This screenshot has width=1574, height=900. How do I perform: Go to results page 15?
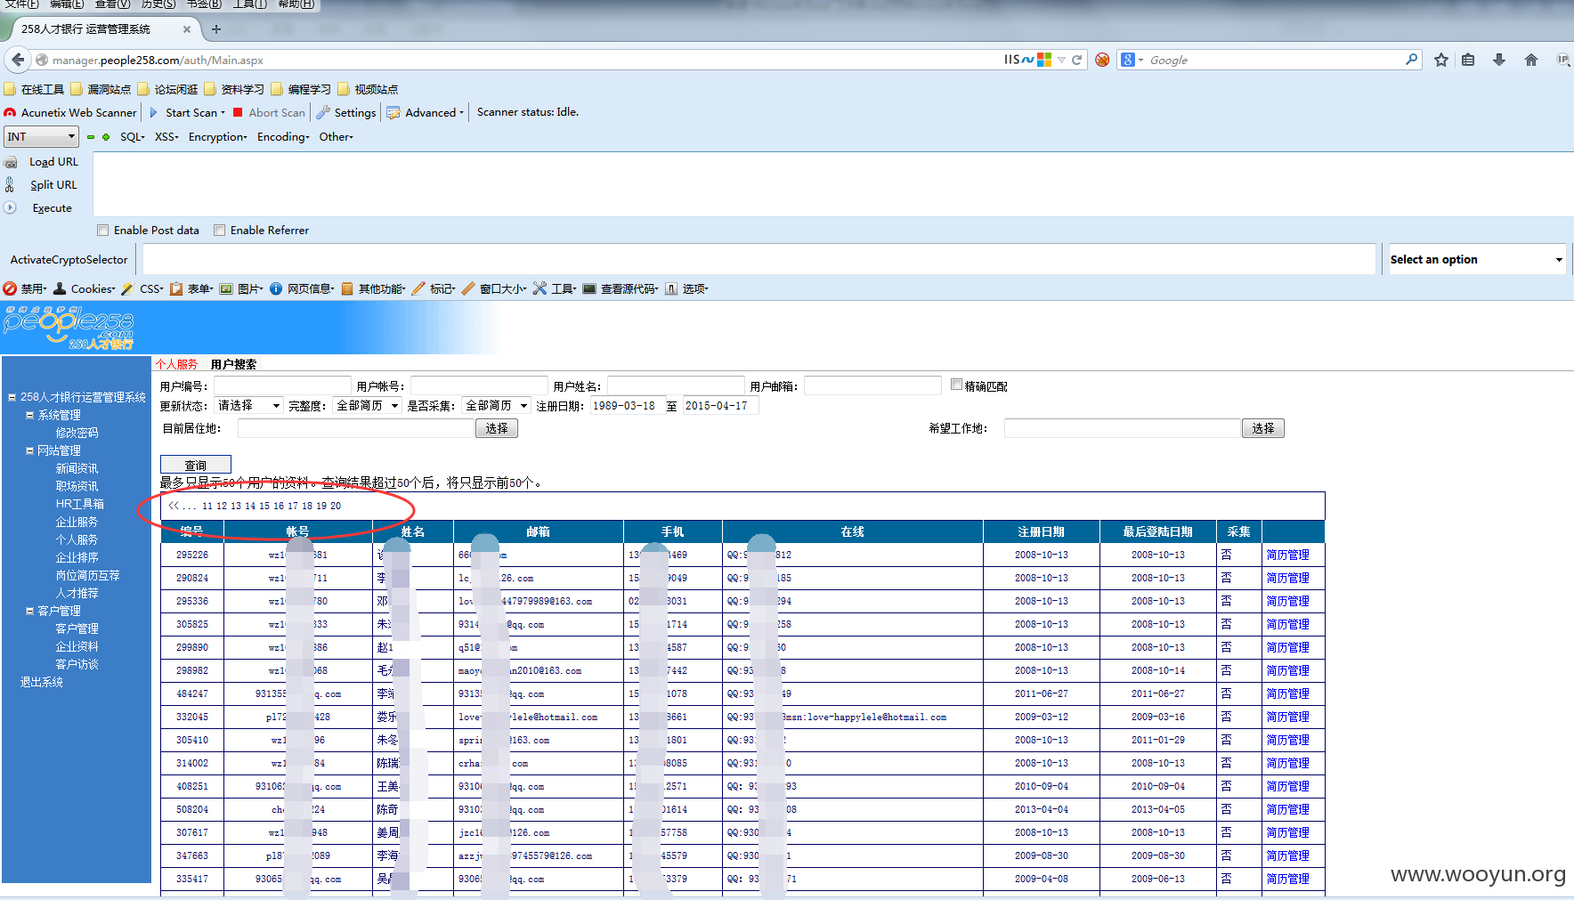point(264,506)
